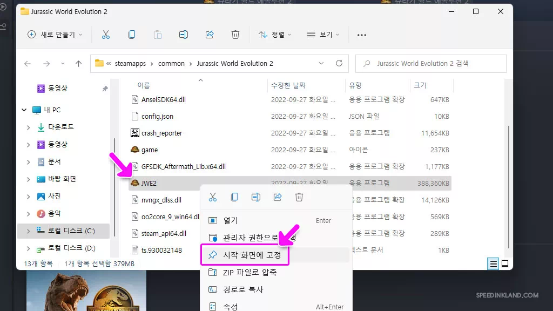553x311 pixels.
Task: Open the 보기 view dropdown
Action: (323, 35)
